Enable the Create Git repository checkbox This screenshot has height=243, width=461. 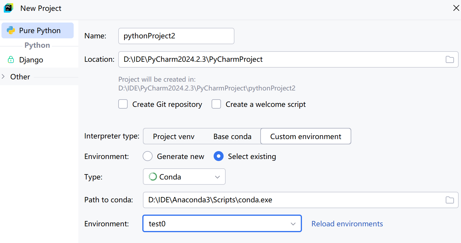(x=123, y=104)
